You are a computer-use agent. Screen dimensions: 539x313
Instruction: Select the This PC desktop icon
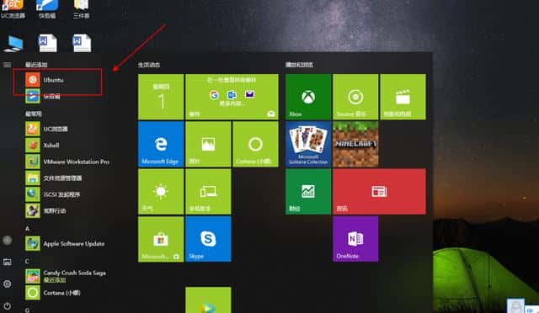click(x=13, y=44)
